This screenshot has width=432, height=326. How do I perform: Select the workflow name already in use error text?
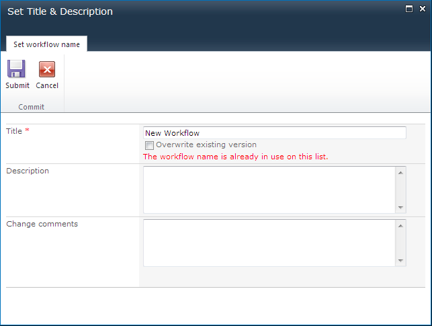(236, 157)
